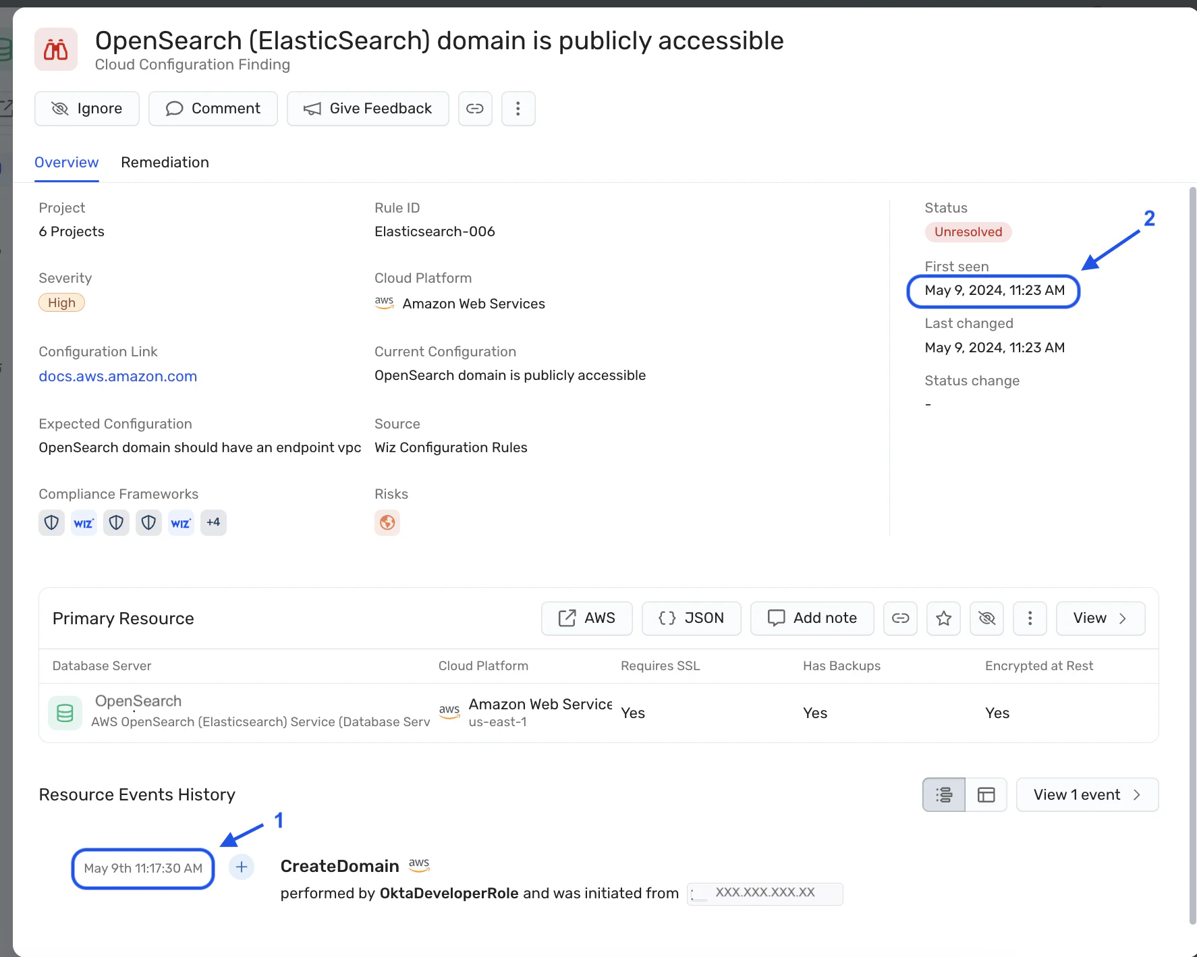1197x957 pixels.
Task: Open the Comment button
Action: pos(213,109)
